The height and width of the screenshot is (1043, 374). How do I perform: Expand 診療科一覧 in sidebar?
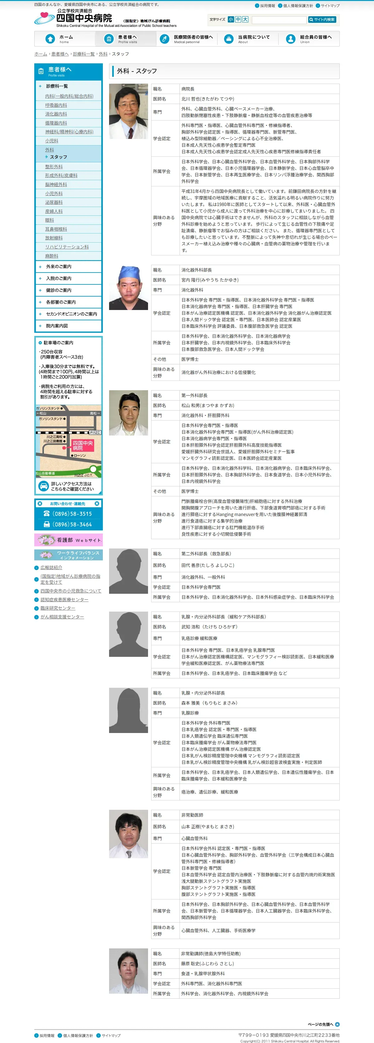point(69,86)
